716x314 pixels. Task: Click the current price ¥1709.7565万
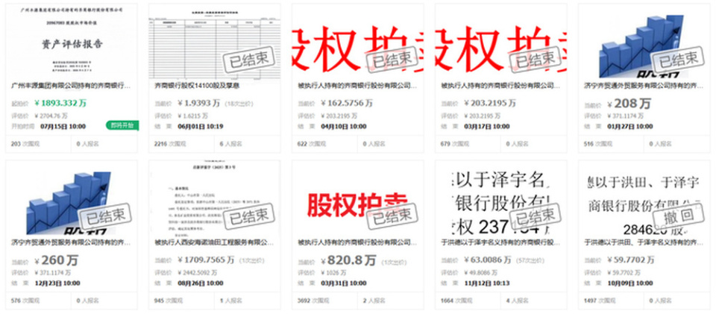tap(206, 260)
